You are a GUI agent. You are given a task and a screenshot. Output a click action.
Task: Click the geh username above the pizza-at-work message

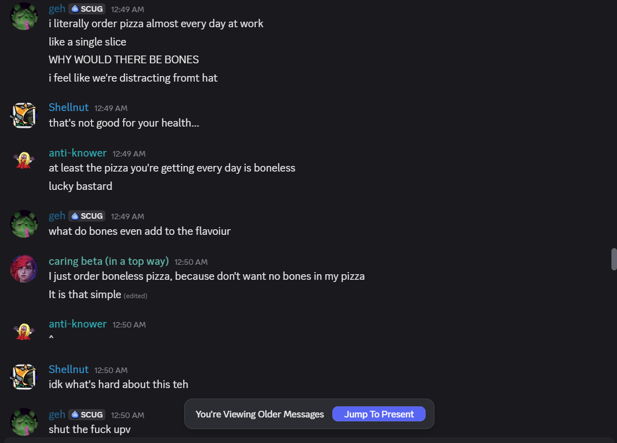[57, 9]
